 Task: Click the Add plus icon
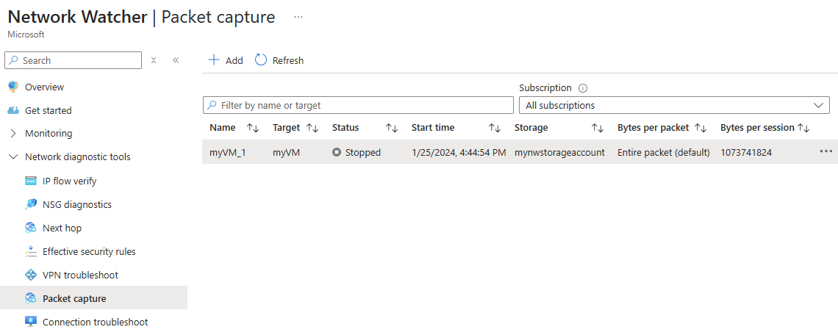coord(214,60)
